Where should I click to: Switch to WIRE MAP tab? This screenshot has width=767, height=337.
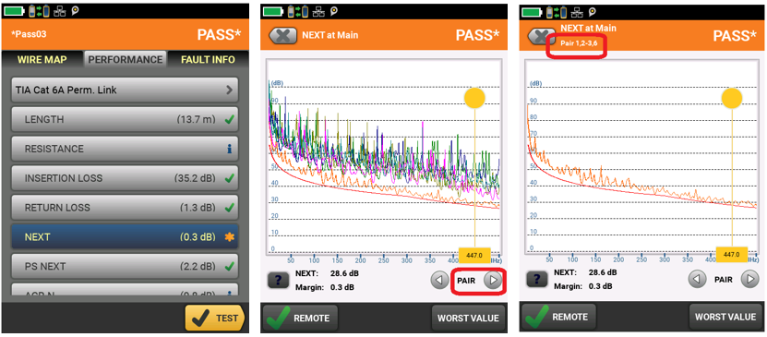(42, 60)
